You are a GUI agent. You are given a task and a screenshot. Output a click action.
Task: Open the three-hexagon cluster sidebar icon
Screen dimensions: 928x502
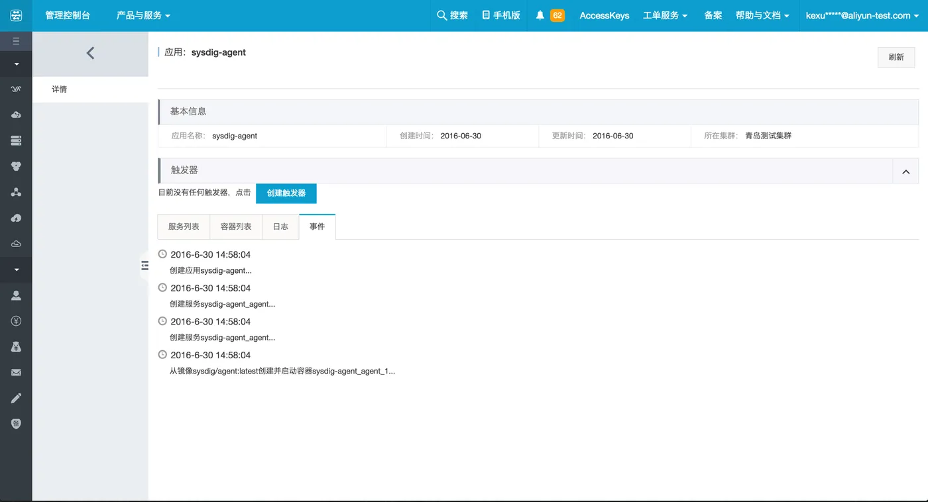(16, 166)
